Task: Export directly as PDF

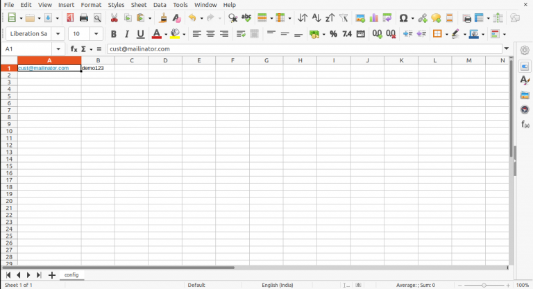Action: click(x=70, y=18)
